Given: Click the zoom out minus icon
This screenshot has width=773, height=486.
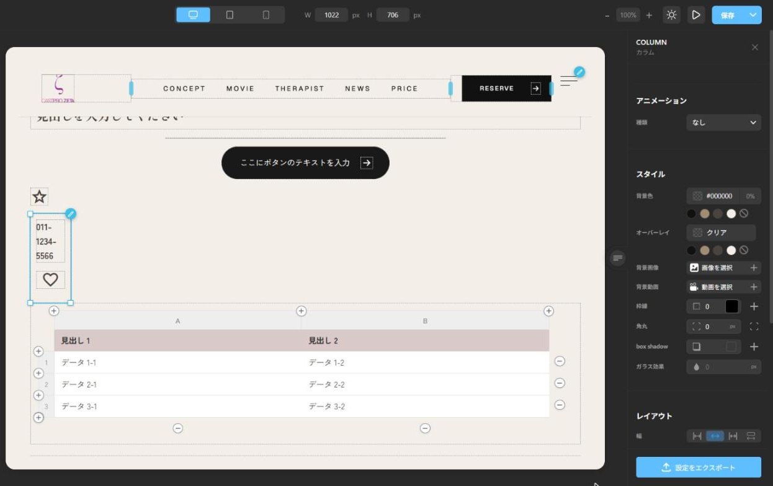Looking at the screenshot, I should tap(607, 15).
